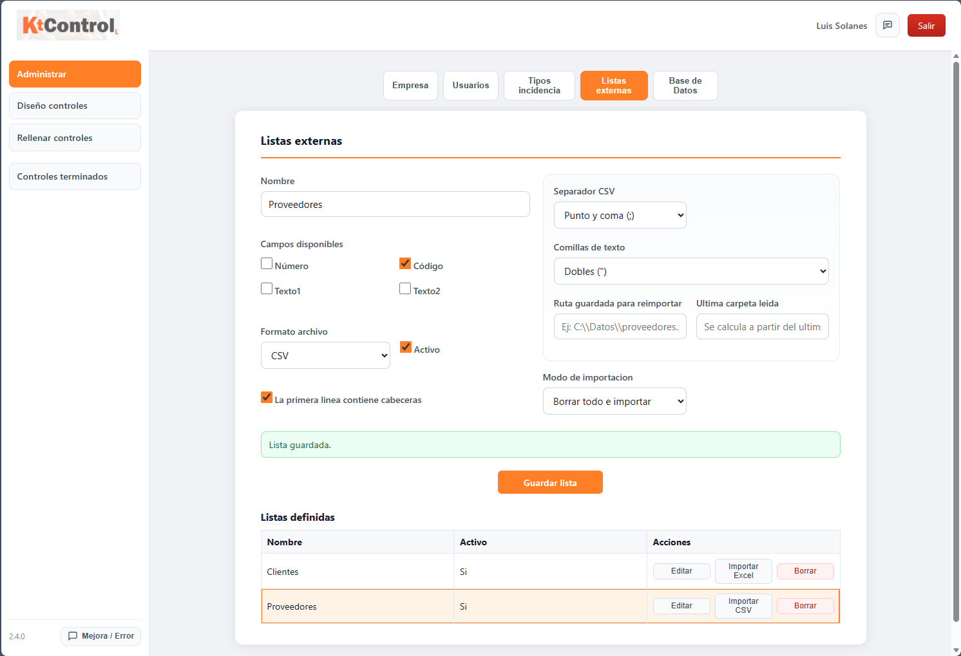Open the Formato archivo dropdown
961x656 pixels.
325,356
